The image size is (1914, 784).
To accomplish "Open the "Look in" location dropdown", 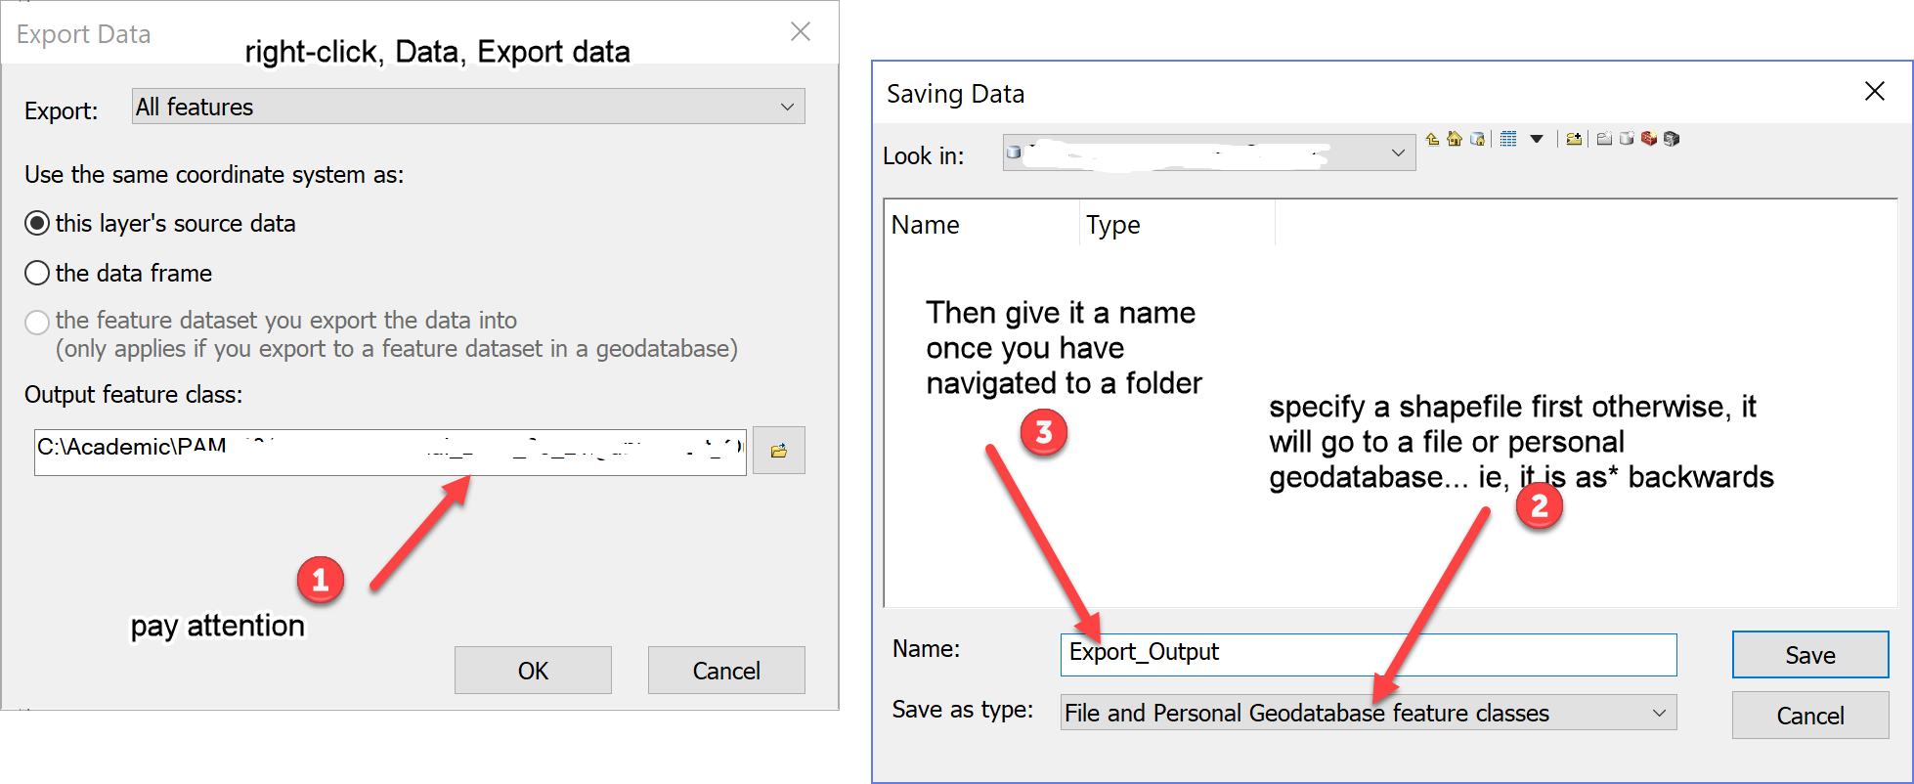I will coord(1208,152).
